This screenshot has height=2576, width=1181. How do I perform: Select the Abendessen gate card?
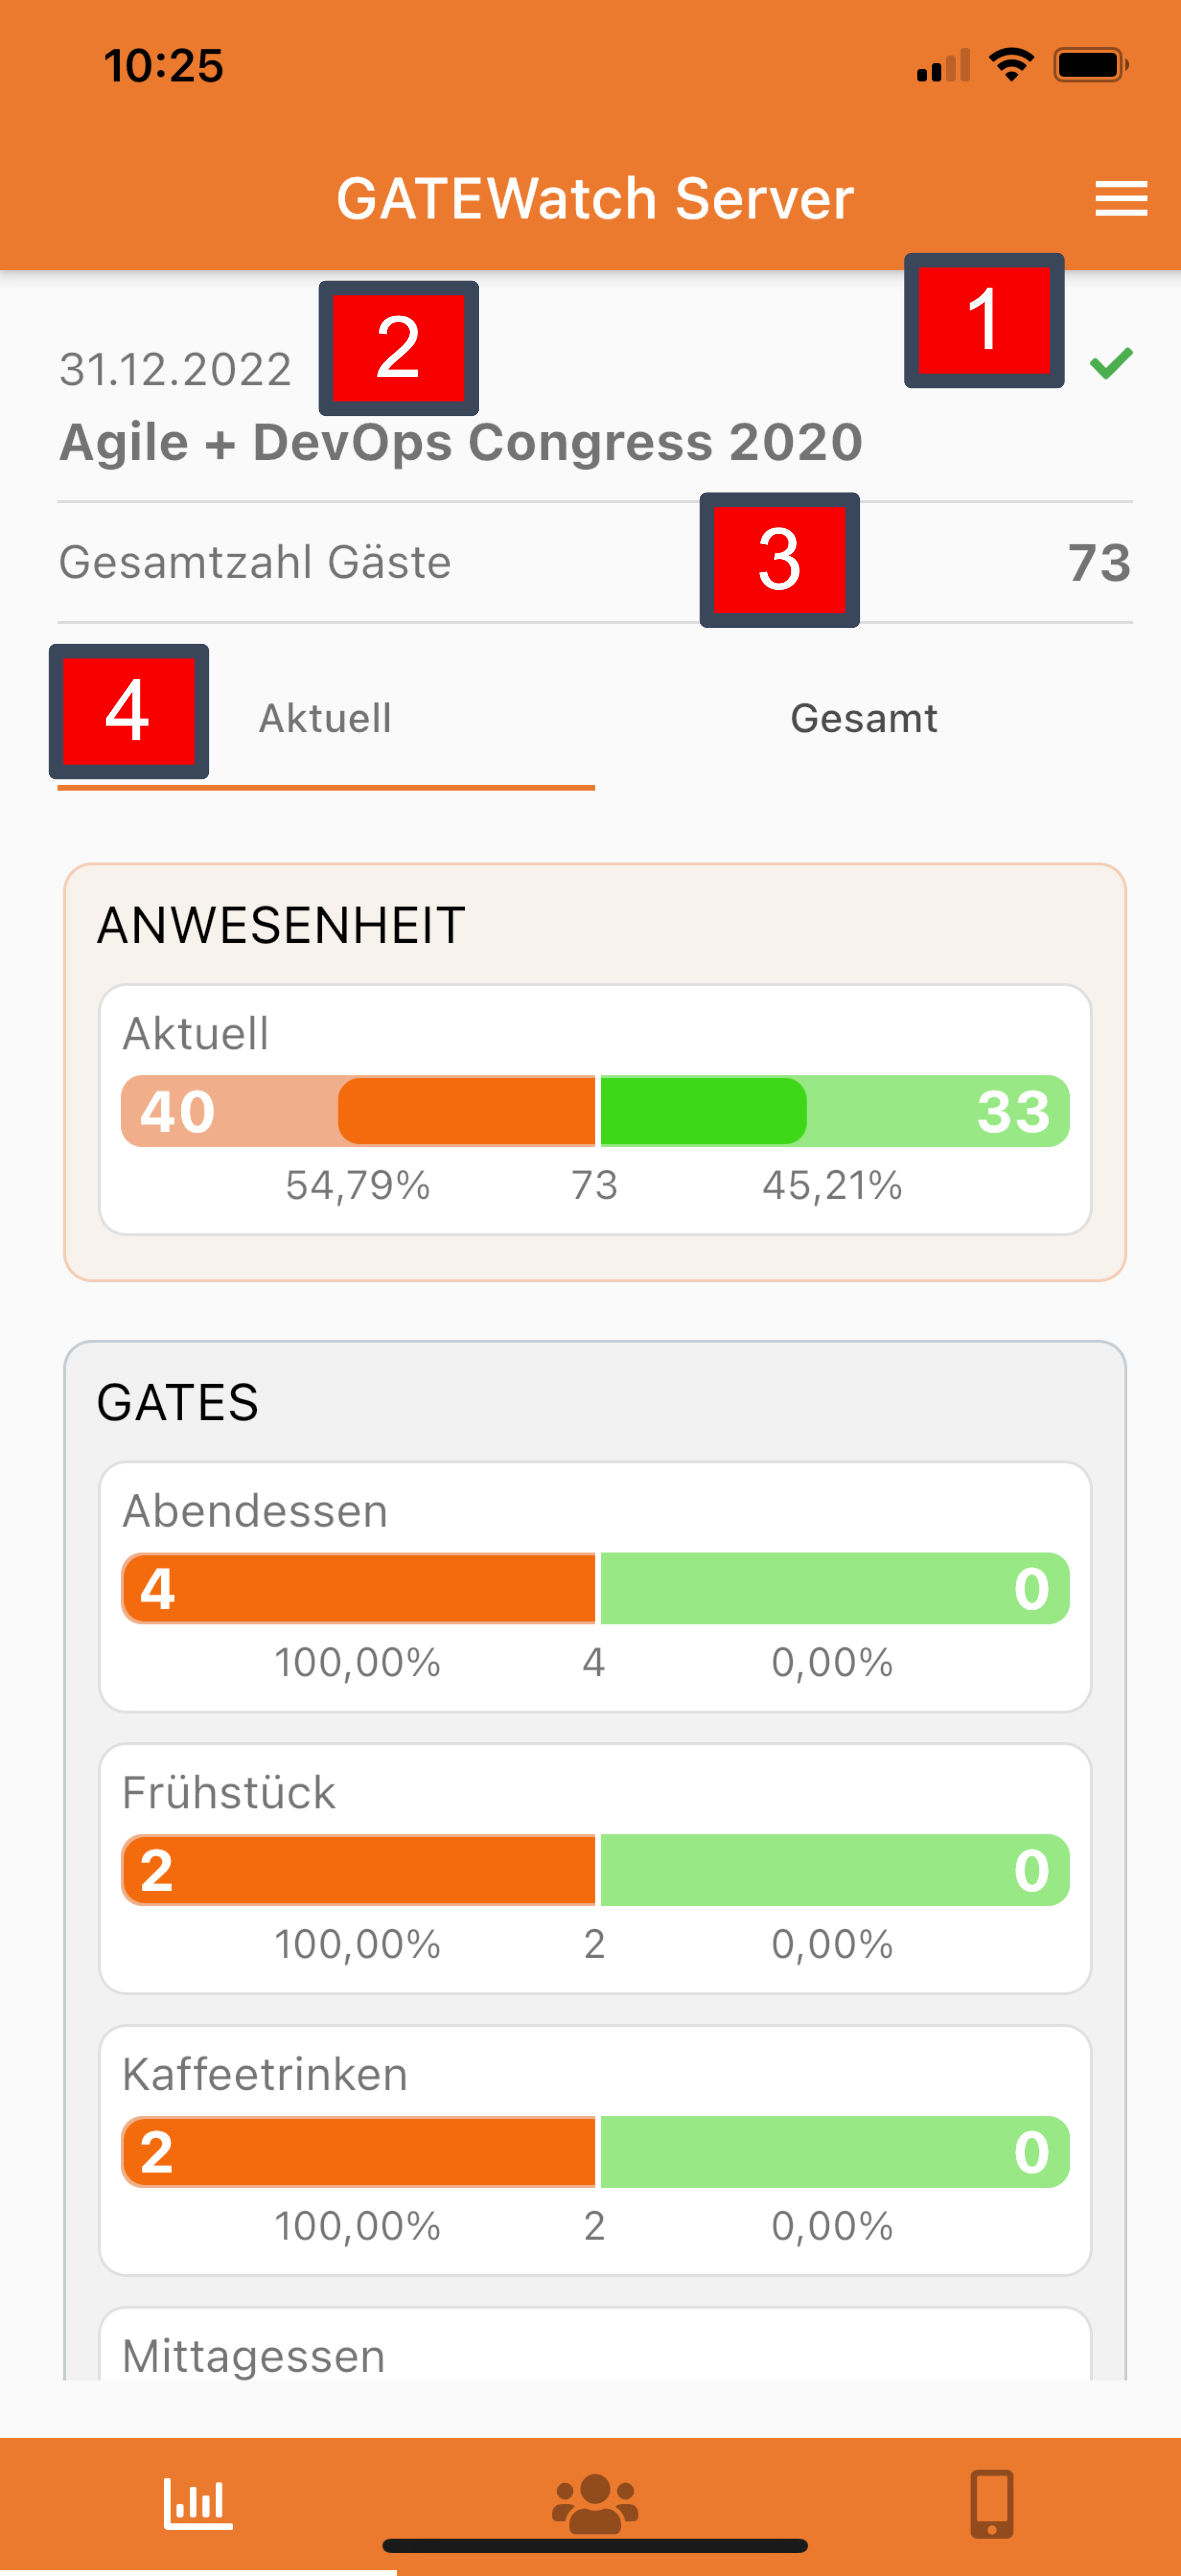click(594, 1586)
